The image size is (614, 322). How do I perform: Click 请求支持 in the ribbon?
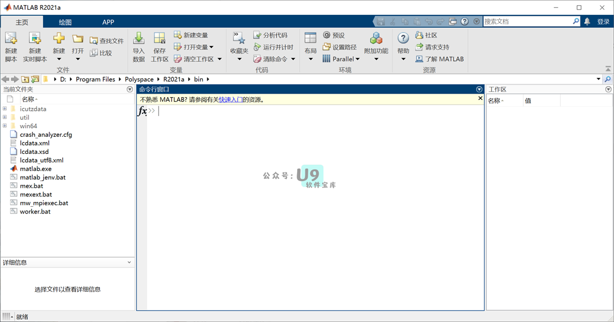coord(432,47)
